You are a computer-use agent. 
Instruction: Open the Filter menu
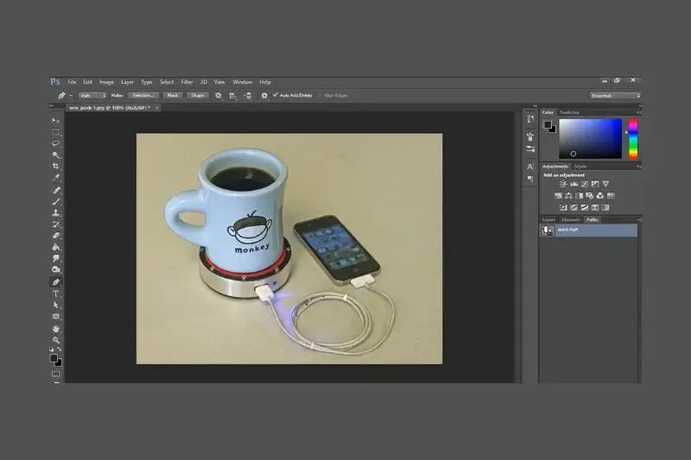click(187, 82)
